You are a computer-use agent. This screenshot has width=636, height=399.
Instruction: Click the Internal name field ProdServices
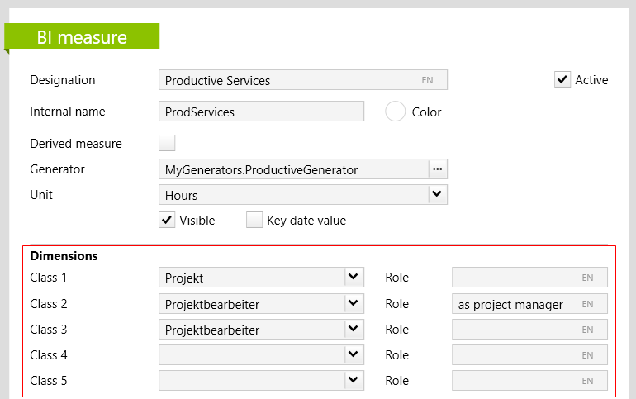click(260, 112)
